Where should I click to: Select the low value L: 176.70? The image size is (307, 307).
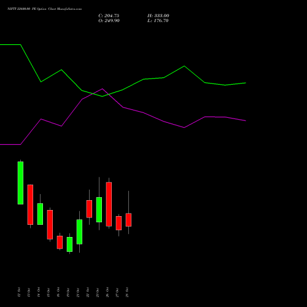click(x=158, y=21)
